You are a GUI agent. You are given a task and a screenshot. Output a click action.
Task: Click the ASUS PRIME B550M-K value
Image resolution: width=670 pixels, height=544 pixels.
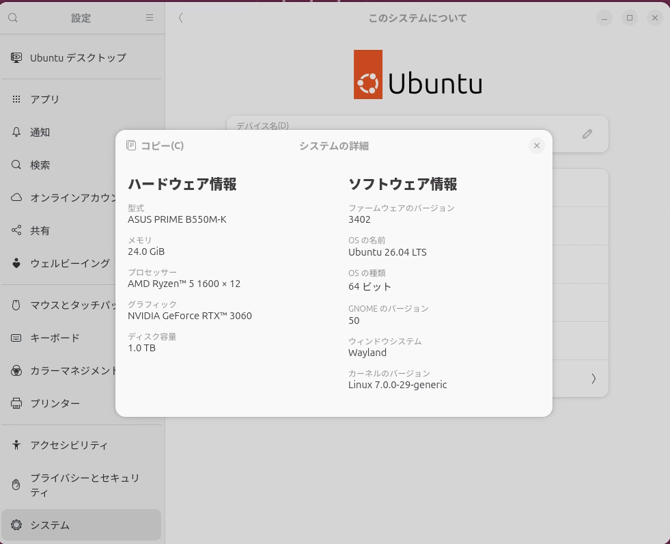click(x=177, y=219)
